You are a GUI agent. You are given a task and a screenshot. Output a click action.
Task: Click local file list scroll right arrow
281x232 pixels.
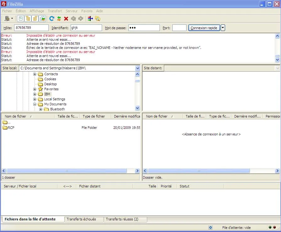click(x=138, y=171)
